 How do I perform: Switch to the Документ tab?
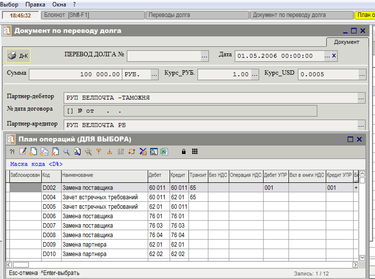[347, 42]
